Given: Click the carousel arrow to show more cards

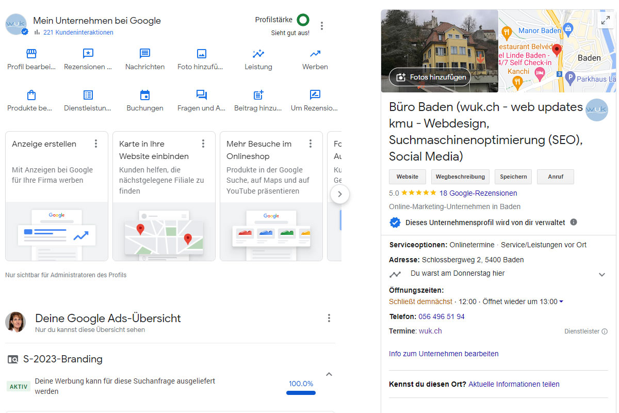Looking at the screenshot, I should pos(340,194).
